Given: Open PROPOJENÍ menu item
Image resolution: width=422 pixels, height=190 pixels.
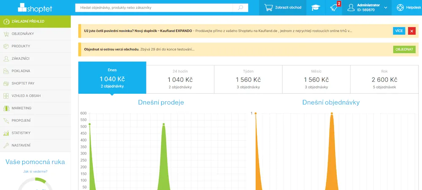Looking at the screenshot, I should tap(35, 121).
